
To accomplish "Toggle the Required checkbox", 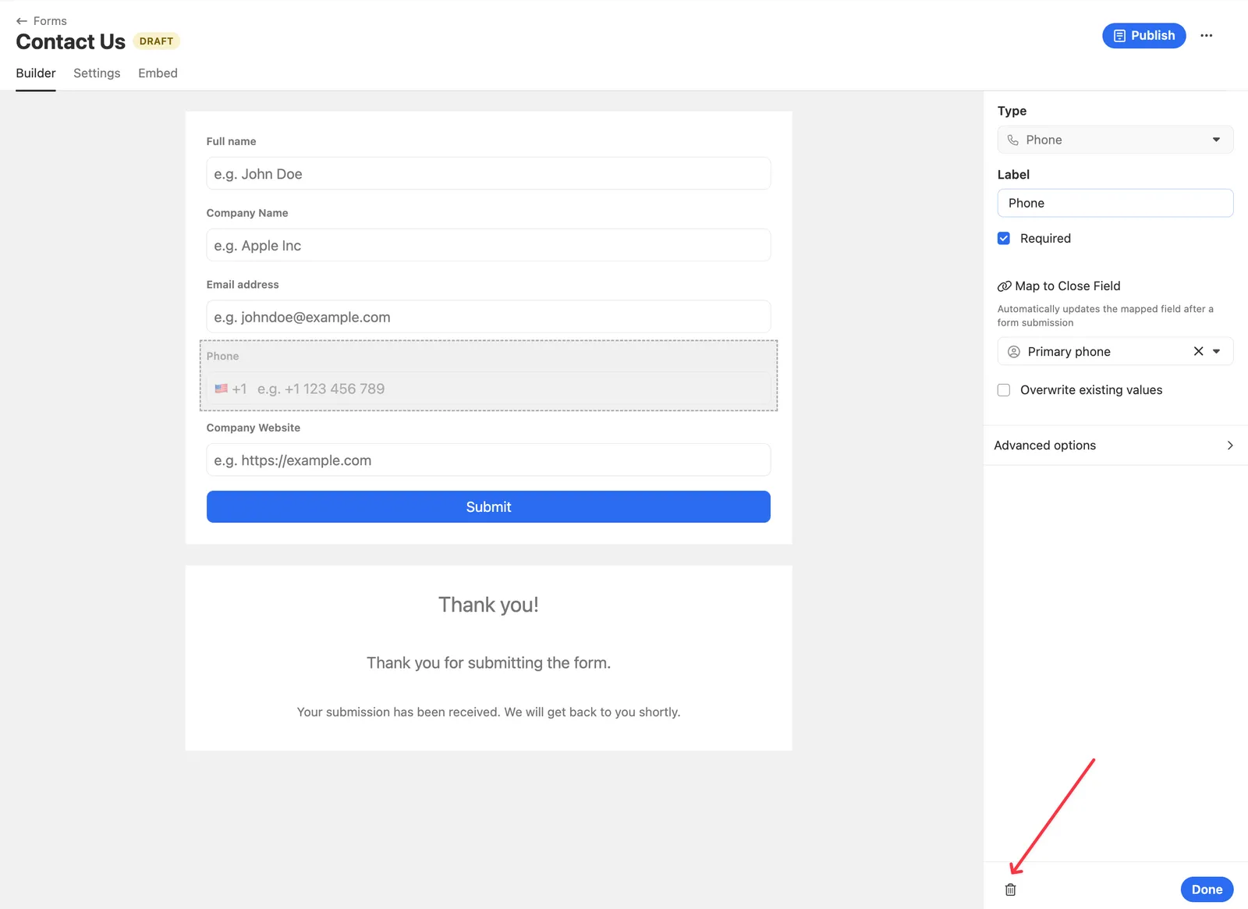I will coord(1004,238).
